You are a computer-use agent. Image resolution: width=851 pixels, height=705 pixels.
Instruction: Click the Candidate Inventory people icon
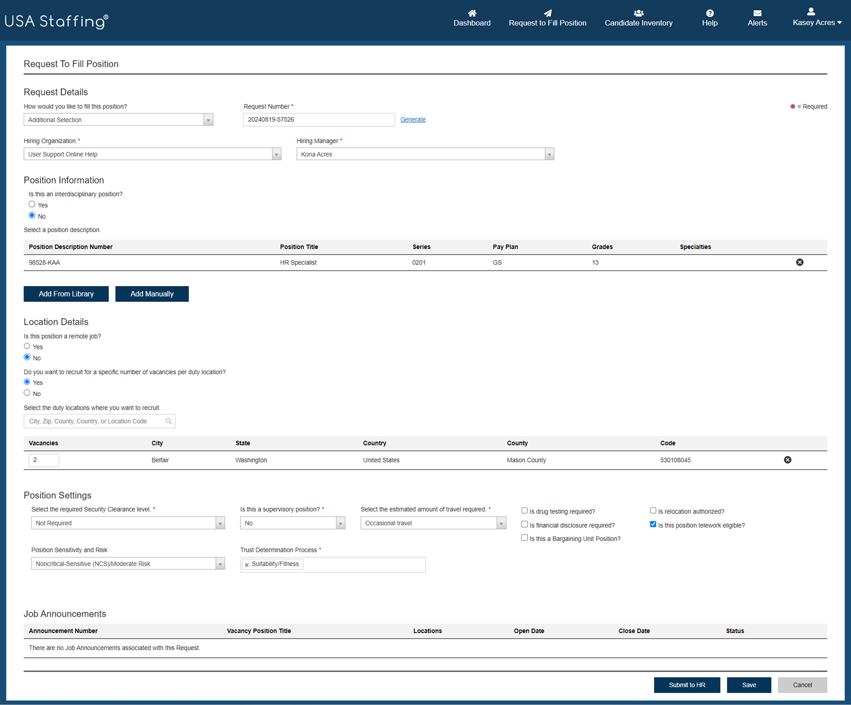638,13
